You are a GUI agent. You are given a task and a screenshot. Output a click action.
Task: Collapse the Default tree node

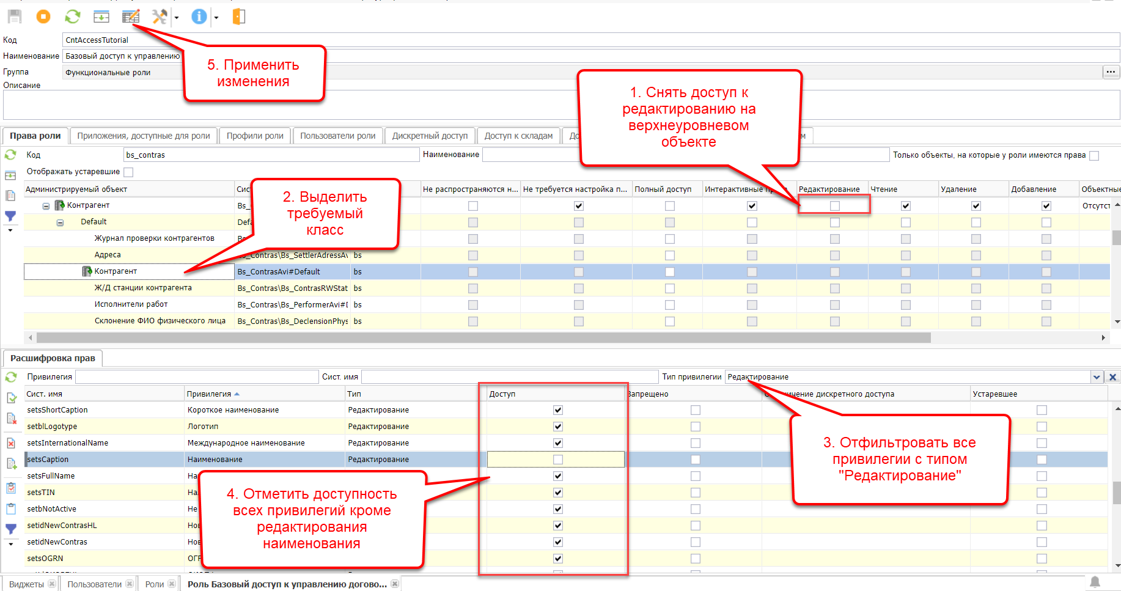point(60,222)
